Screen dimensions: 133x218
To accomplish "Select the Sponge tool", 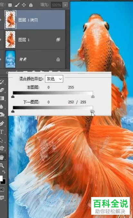I will tap(2, 115).
